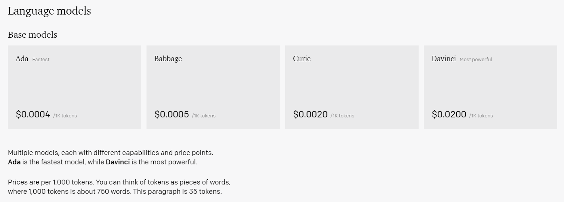Click the $0.0005 price for Babbage
Screen dimensions: 564x202
click(172, 114)
